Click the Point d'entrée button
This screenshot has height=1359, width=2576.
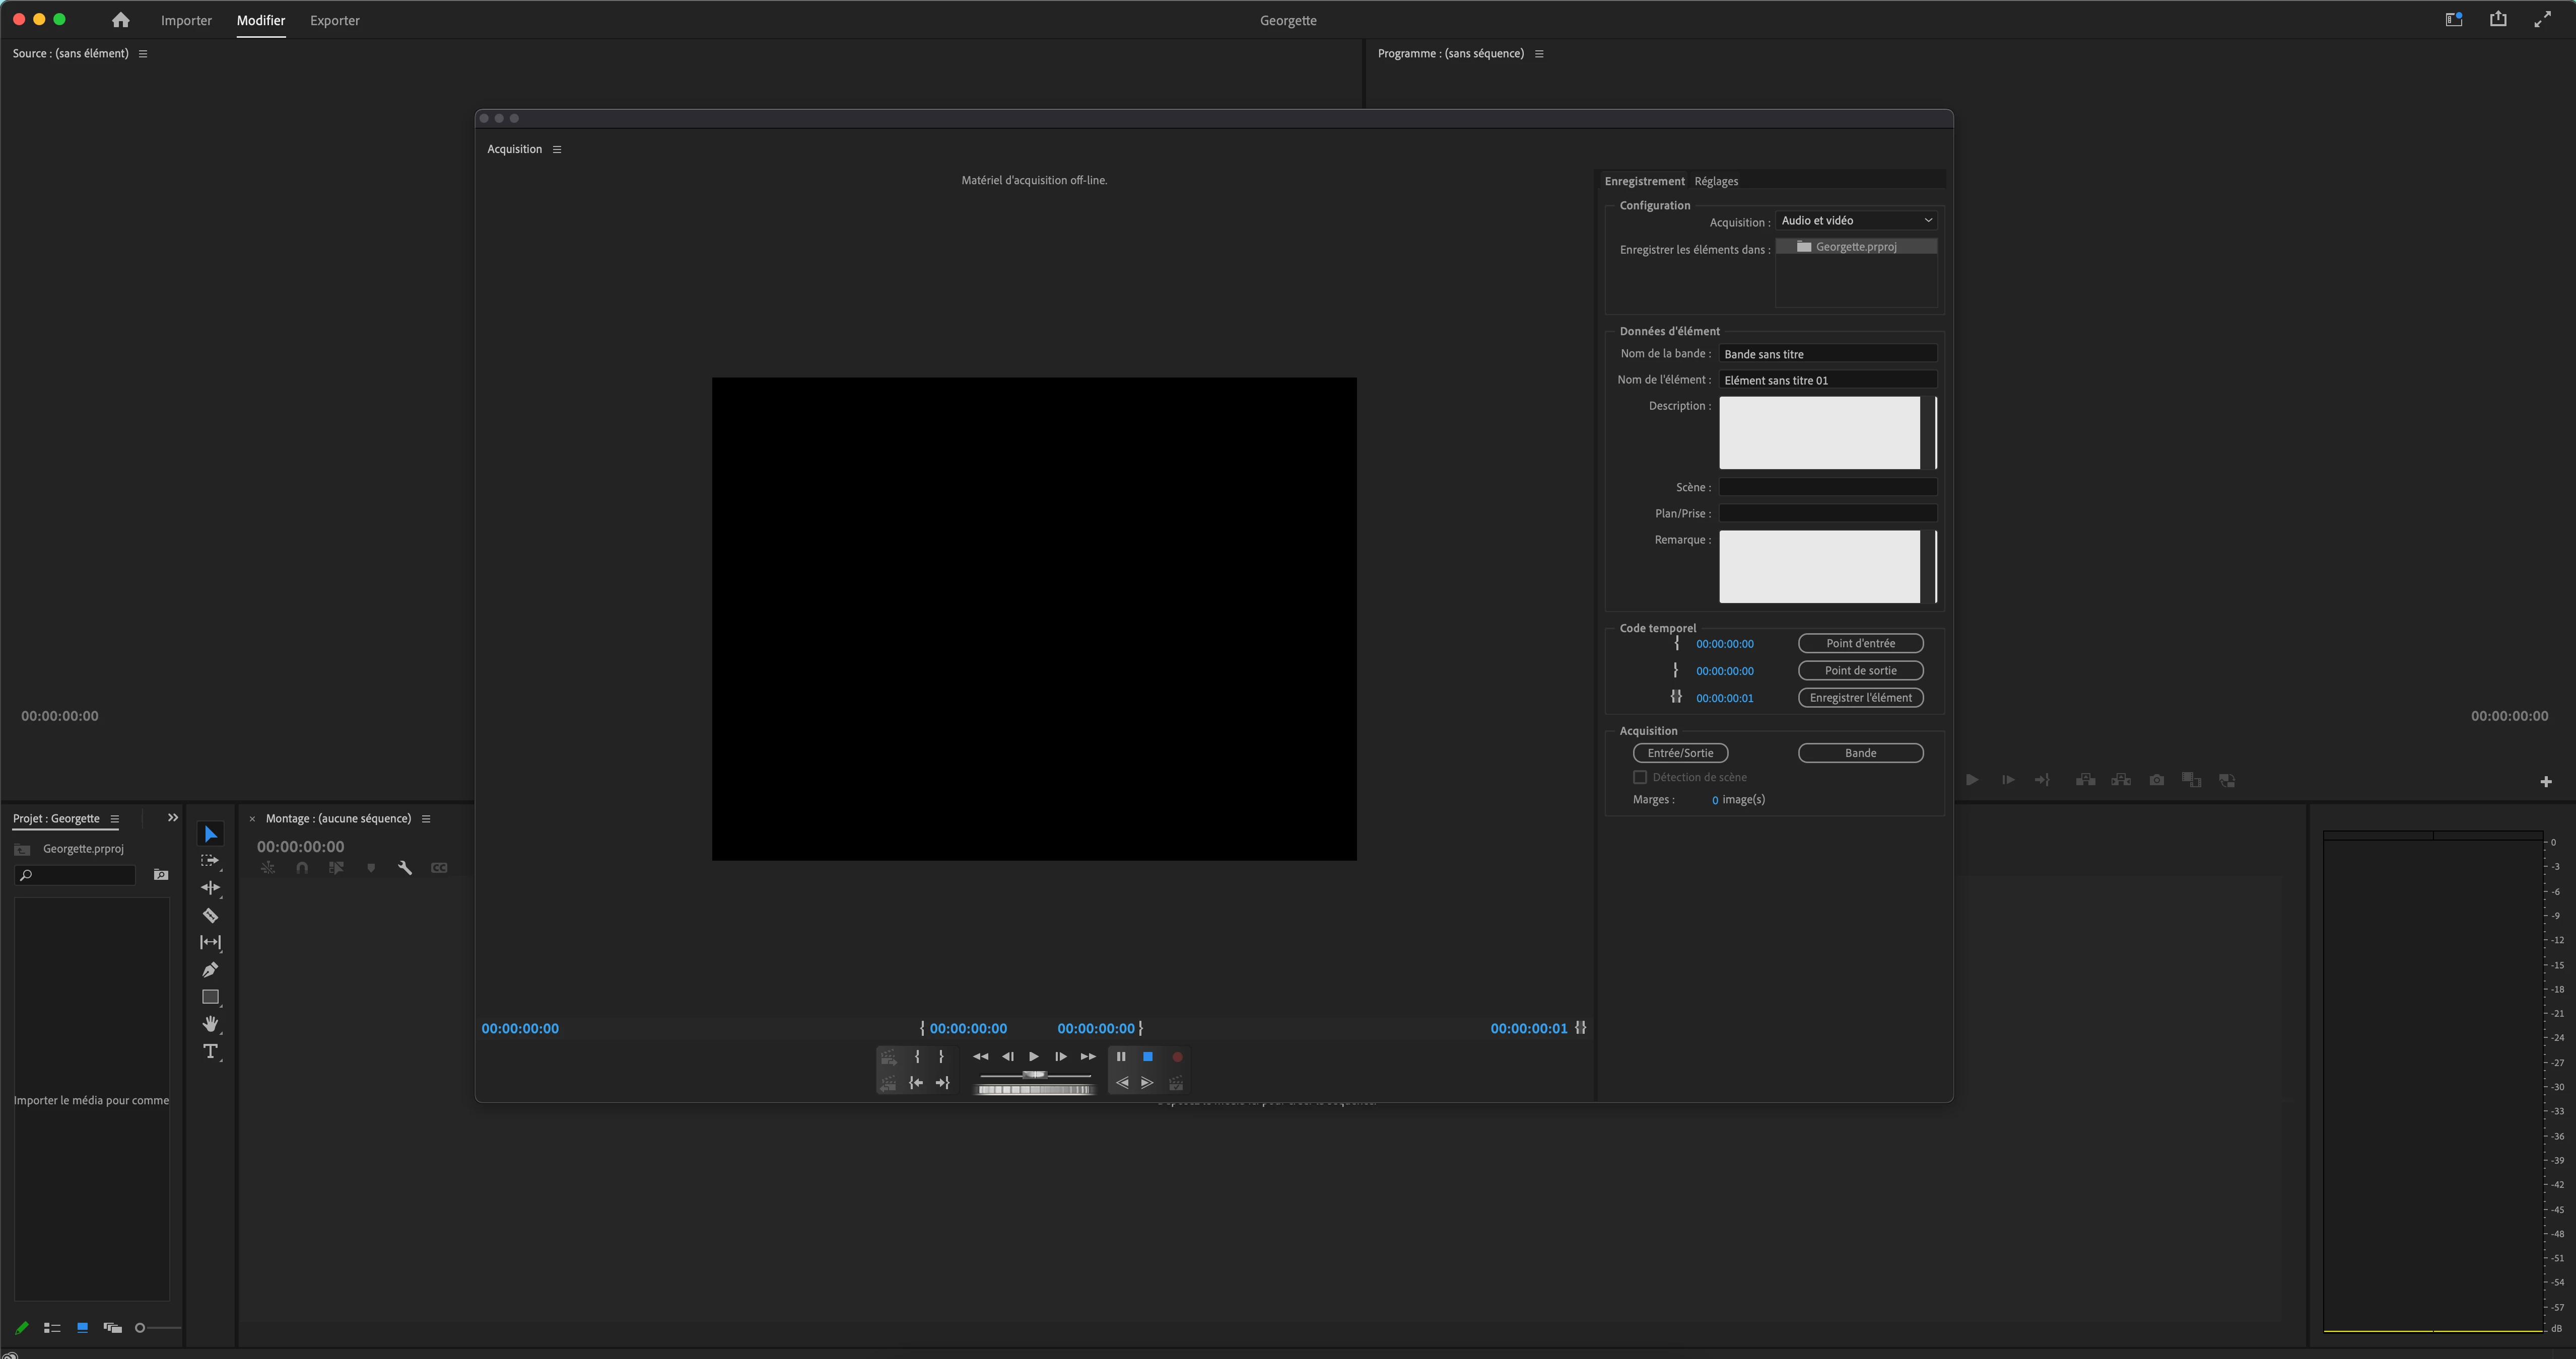1860,644
